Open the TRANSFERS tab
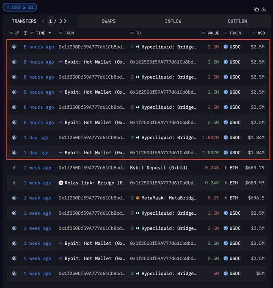 [x=24, y=21]
